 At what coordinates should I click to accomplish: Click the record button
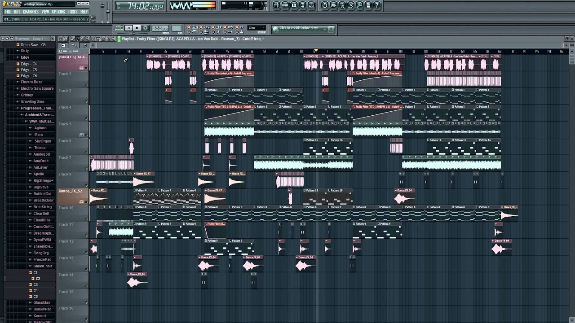(x=145, y=28)
